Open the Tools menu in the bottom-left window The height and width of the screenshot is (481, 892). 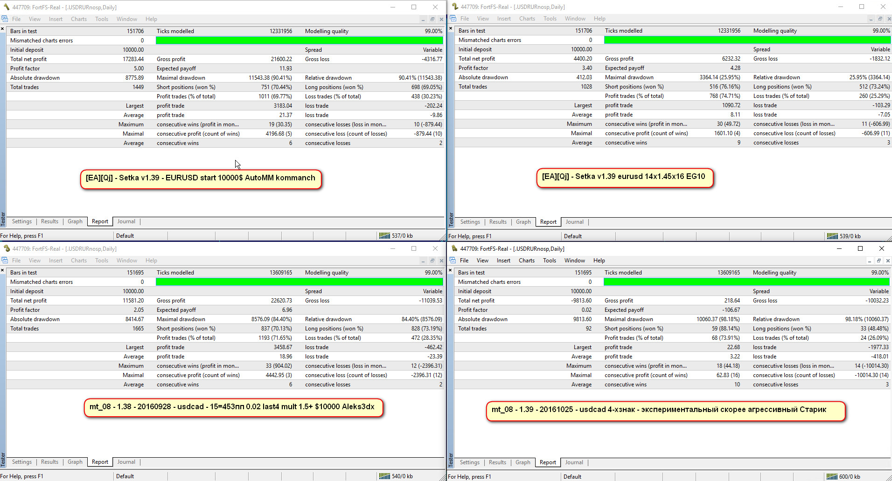pos(102,261)
